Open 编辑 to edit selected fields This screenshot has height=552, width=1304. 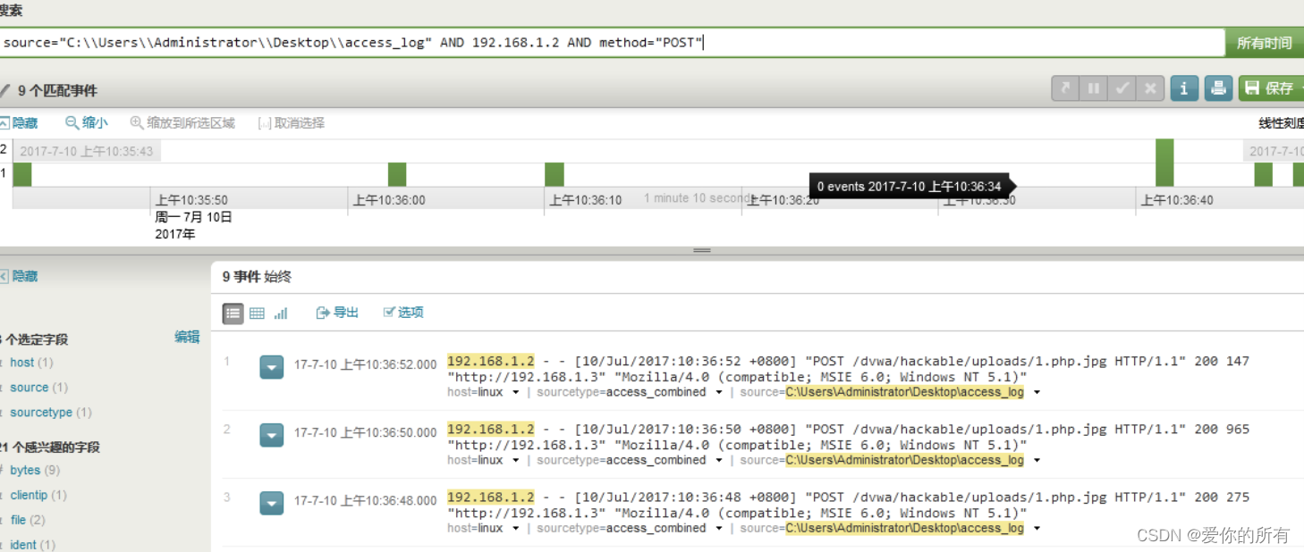[x=187, y=337]
